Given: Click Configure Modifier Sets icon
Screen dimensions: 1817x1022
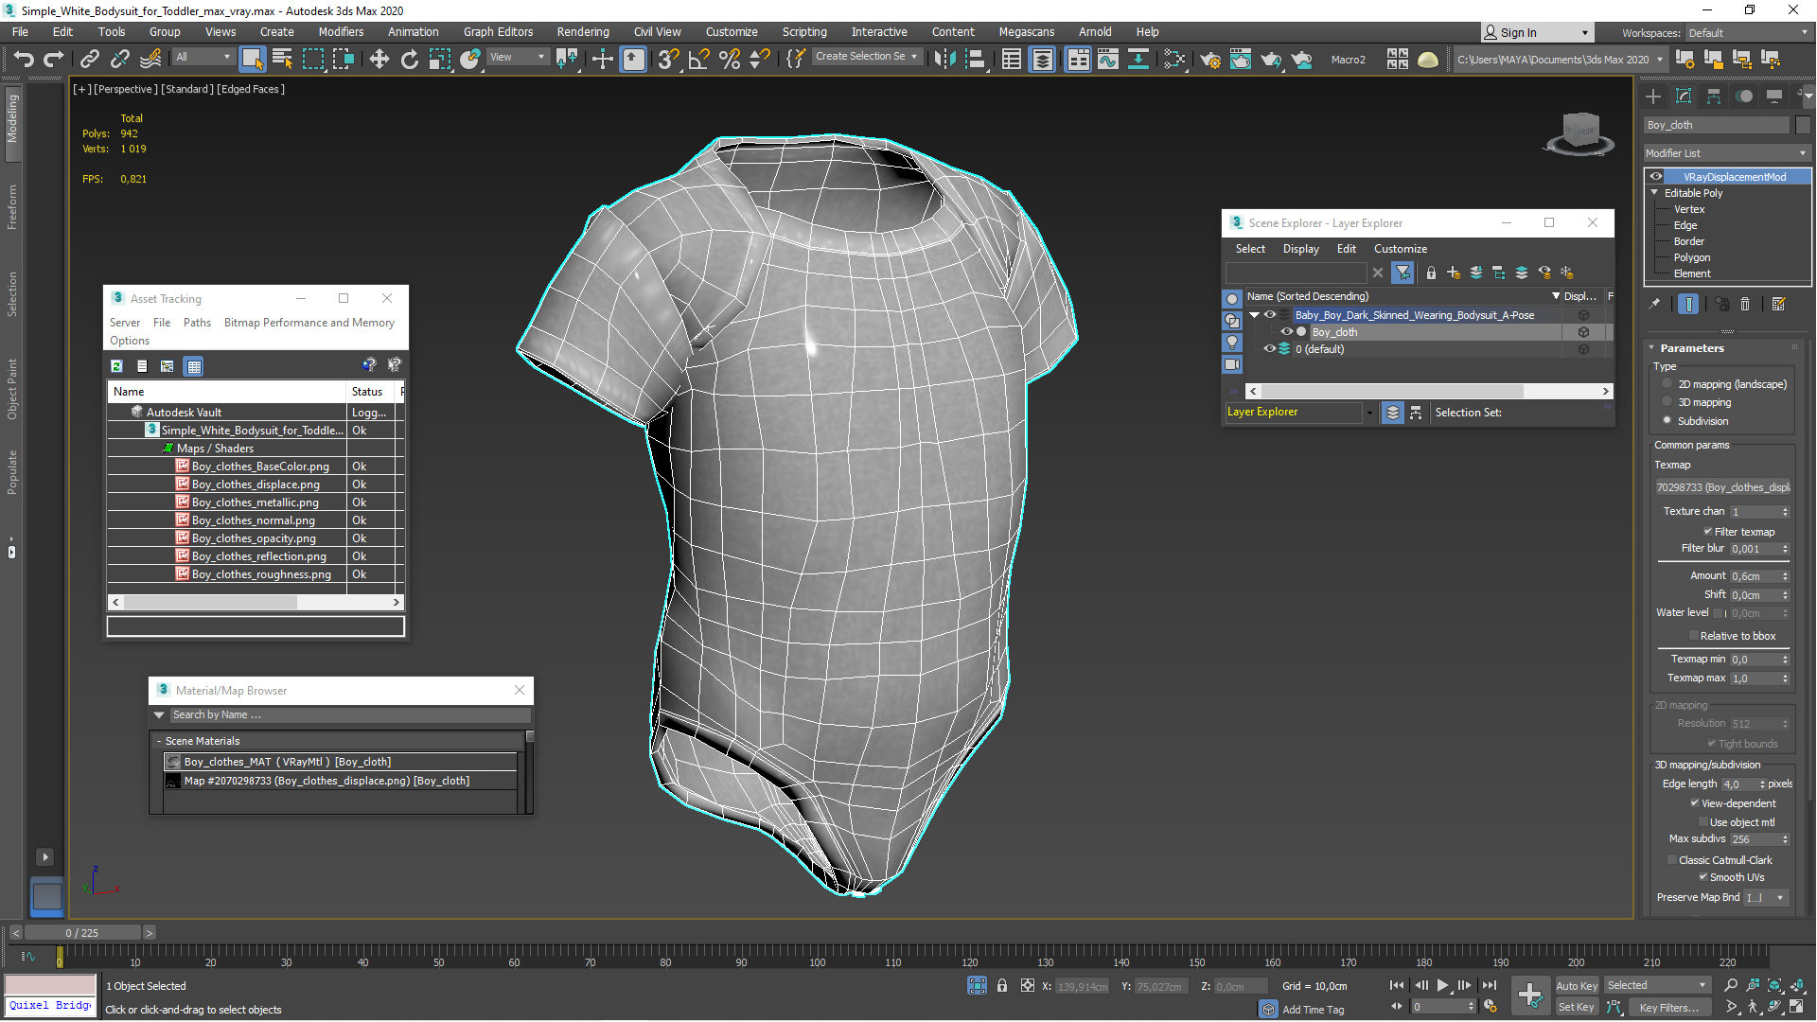Looking at the screenshot, I should pos(1778,304).
